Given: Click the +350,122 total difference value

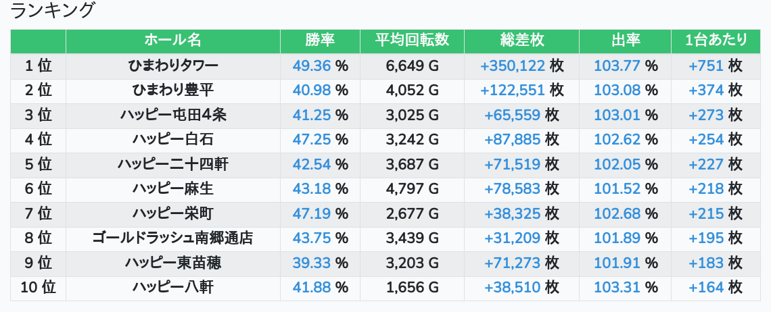Looking at the screenshot, I should pos(513,66).
